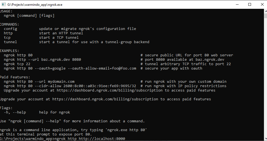Click 'help for ngrok' description
The width and height of the screenshot is (267, 141).
[55, 112]
